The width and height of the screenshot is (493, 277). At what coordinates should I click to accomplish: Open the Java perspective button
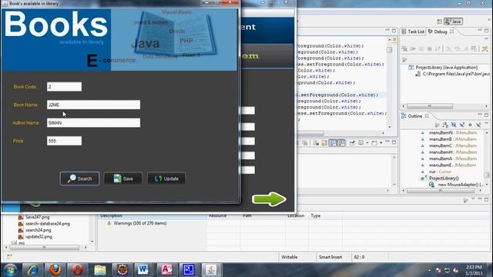(453, 22)
